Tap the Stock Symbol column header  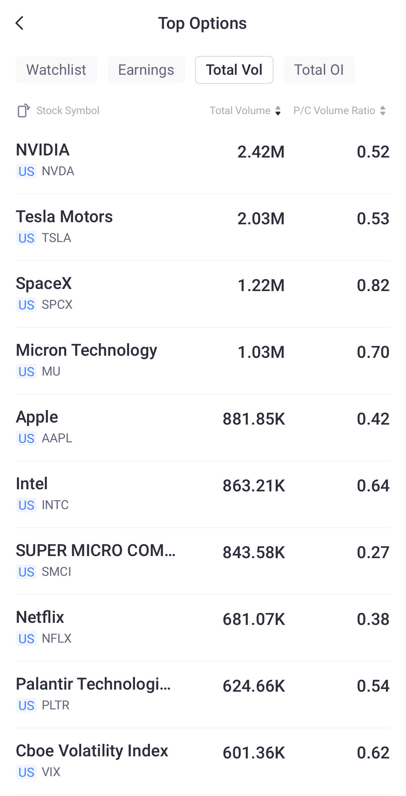68,111
